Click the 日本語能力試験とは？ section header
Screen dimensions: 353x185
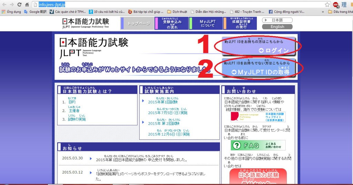[97, 90]
